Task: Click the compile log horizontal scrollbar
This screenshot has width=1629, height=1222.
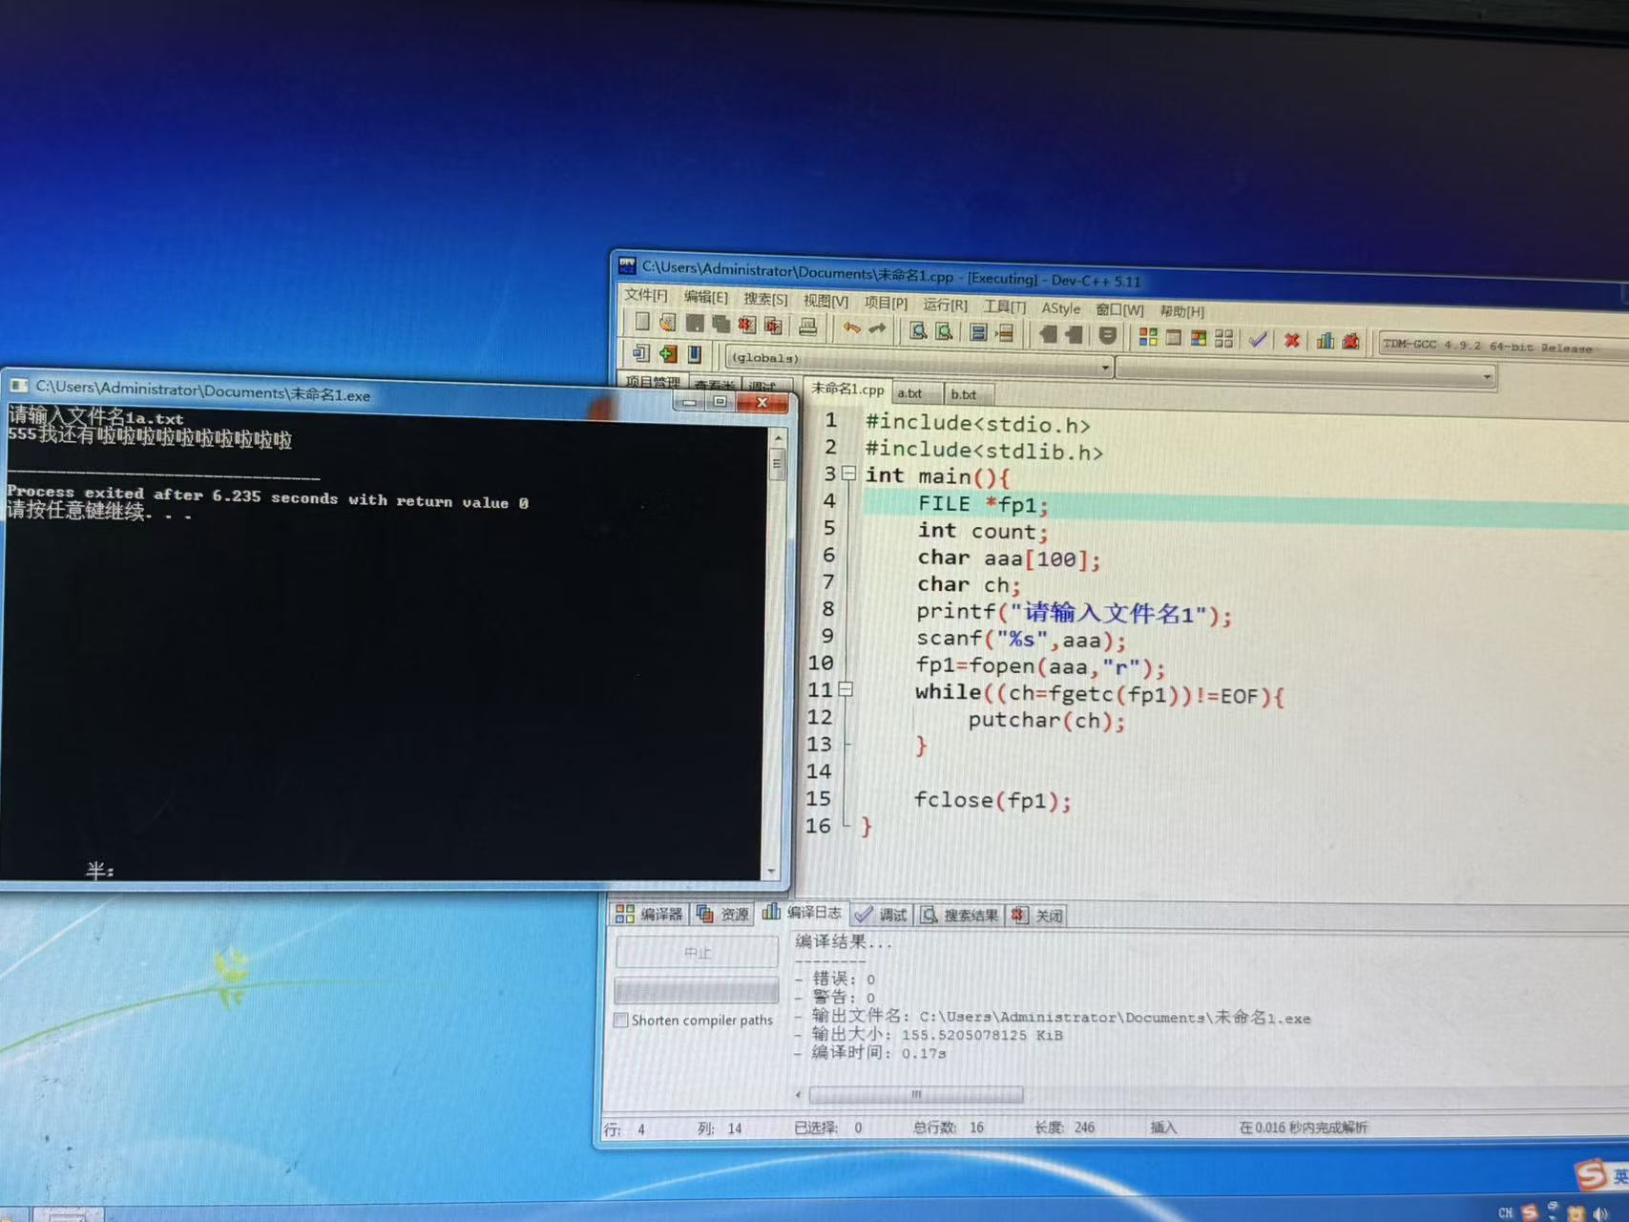Action: coord(915,1094)
